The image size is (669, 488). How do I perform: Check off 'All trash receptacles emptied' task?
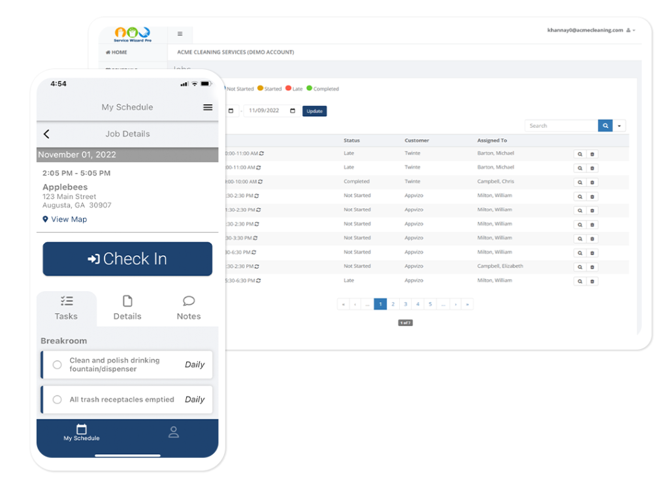coord(57,399)
